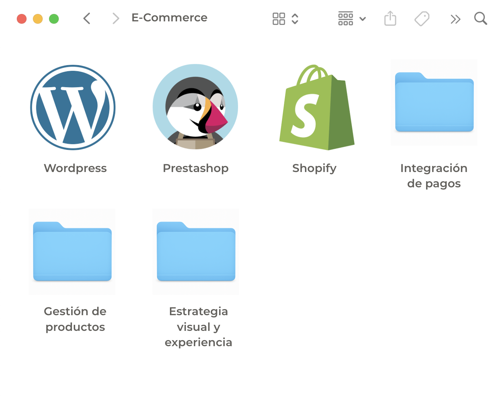This screenshot has height=411, width=498.
Task: Select the Prestashop puffin icon
Action: coord(195,106)
